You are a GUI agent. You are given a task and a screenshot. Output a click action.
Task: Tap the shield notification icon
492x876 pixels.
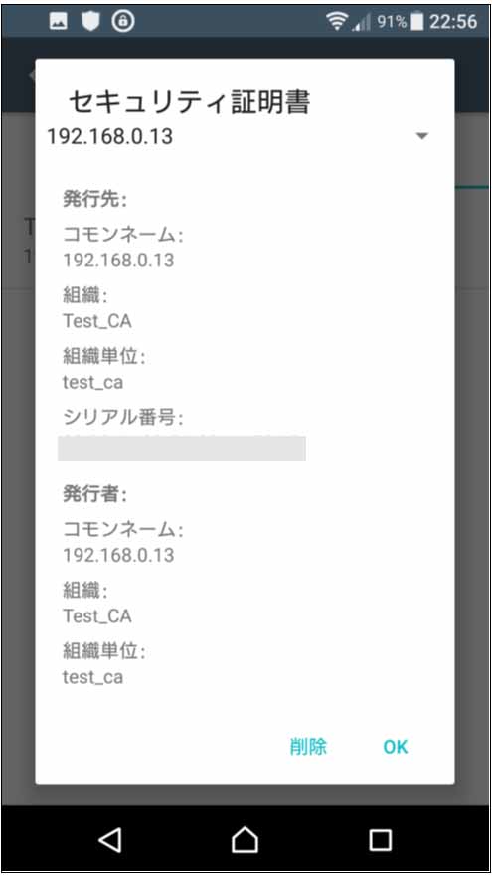pyautogui.click(x=90, y=21)
